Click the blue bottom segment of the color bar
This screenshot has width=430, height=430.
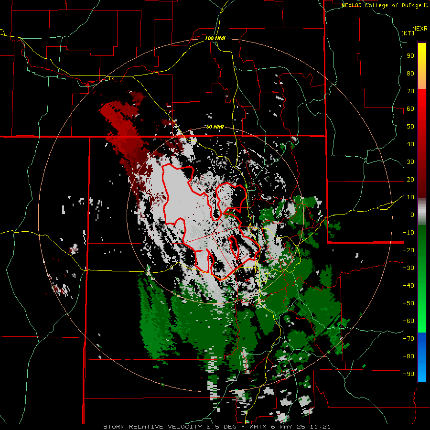(x=422, y=357)
